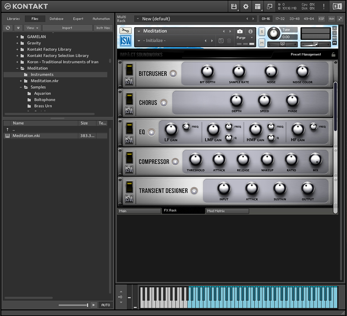
Task: Expand Meditation.nkr entry
Action: point(21,81)
